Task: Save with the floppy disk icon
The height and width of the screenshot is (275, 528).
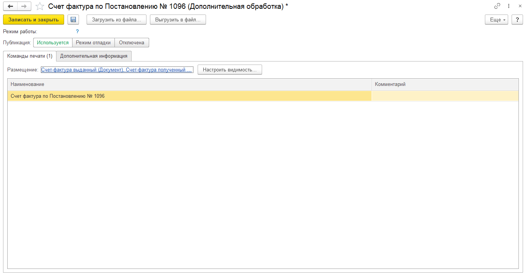Action: click(73, 20)
